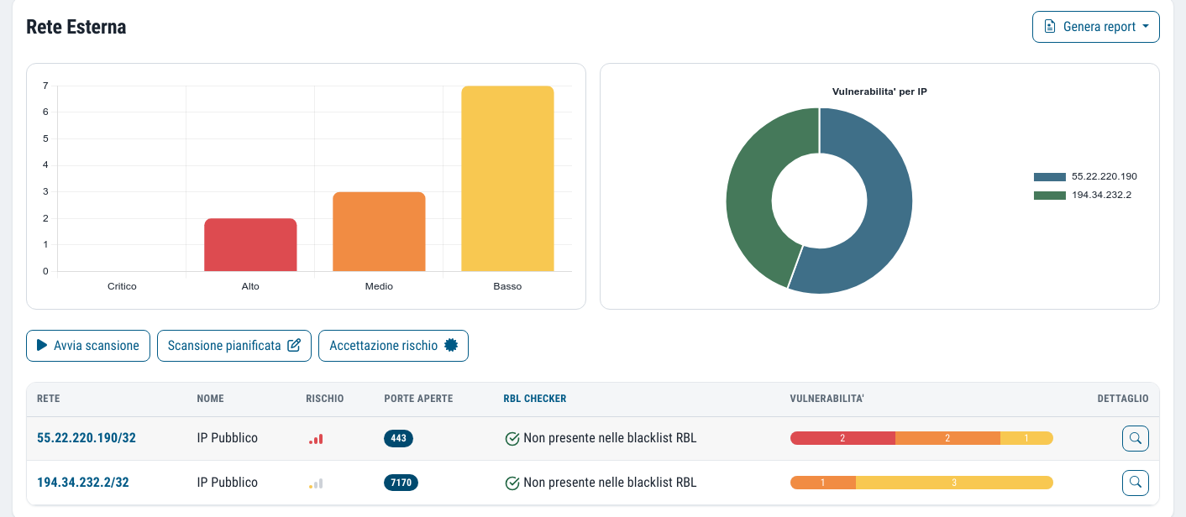Click open port badge 7170
This screenshot has width=1186, height=517.
coord(401,483)
